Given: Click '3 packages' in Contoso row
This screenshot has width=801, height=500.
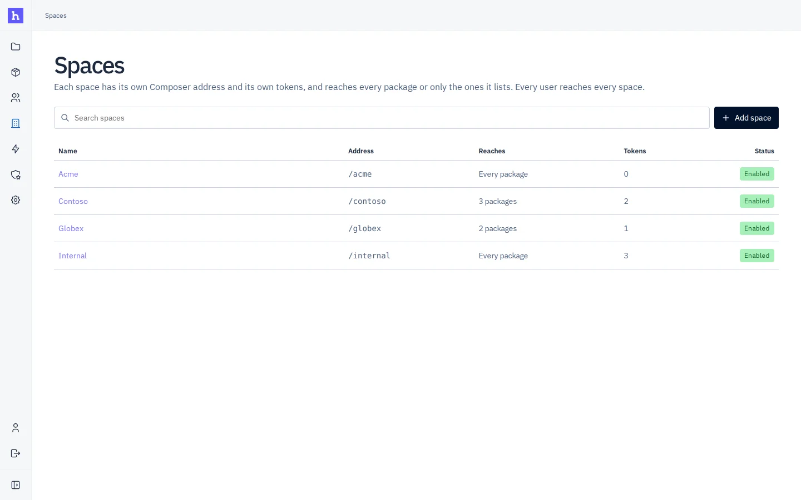Looking at the screenshot, I should click(x=498, y=201).
